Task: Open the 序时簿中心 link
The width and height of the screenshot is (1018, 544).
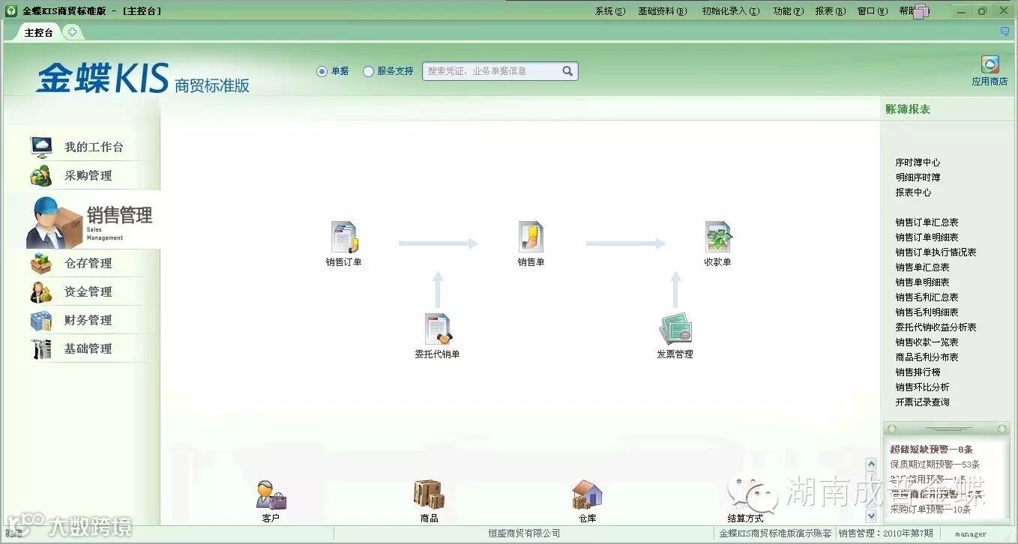Action: tap(918, 163)
